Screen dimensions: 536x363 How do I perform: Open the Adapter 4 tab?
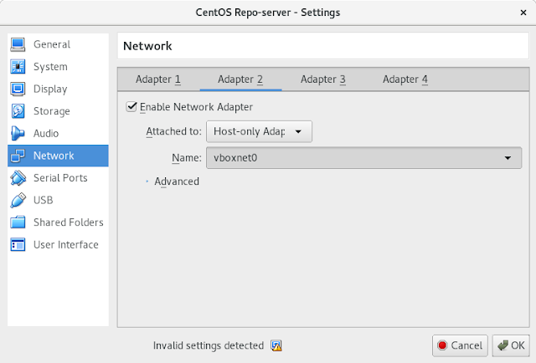405,79
